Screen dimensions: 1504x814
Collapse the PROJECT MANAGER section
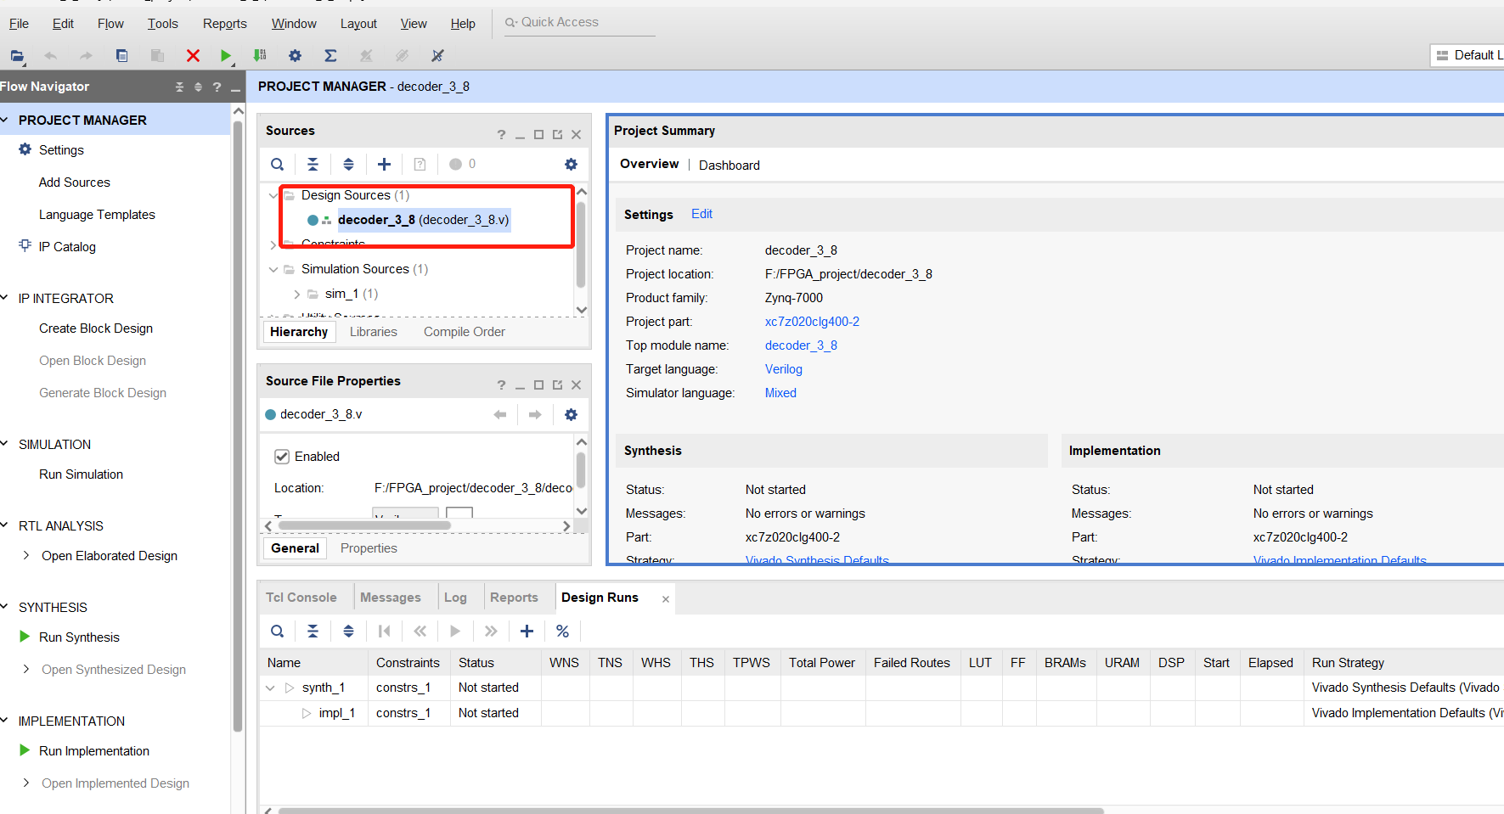(x=5, y=121)
